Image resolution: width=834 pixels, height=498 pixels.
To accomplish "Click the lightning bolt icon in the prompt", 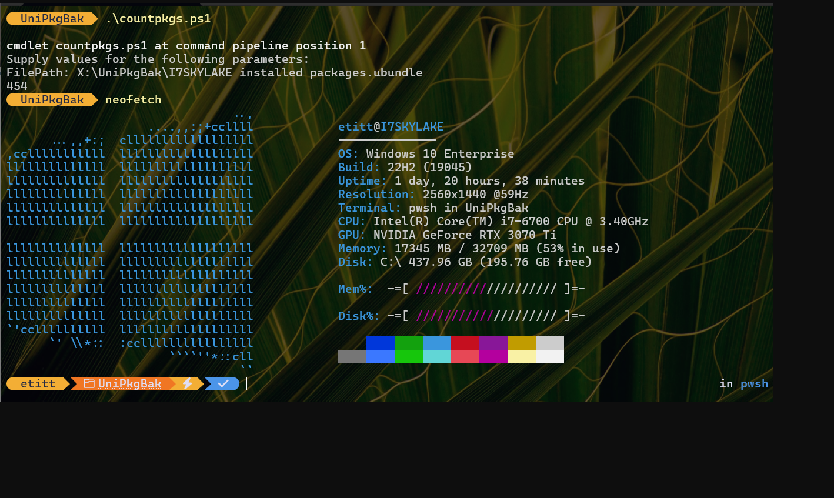I will [187, 384].
